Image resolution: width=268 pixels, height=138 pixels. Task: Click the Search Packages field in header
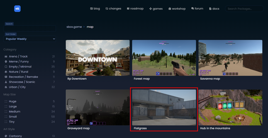click(x=244, y=9)
